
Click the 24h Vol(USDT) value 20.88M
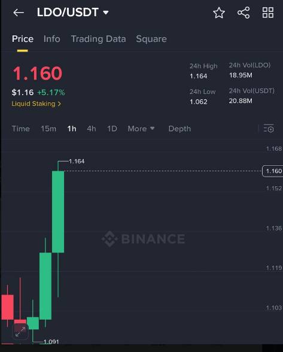pyautogui.click(x=241, y=101)
